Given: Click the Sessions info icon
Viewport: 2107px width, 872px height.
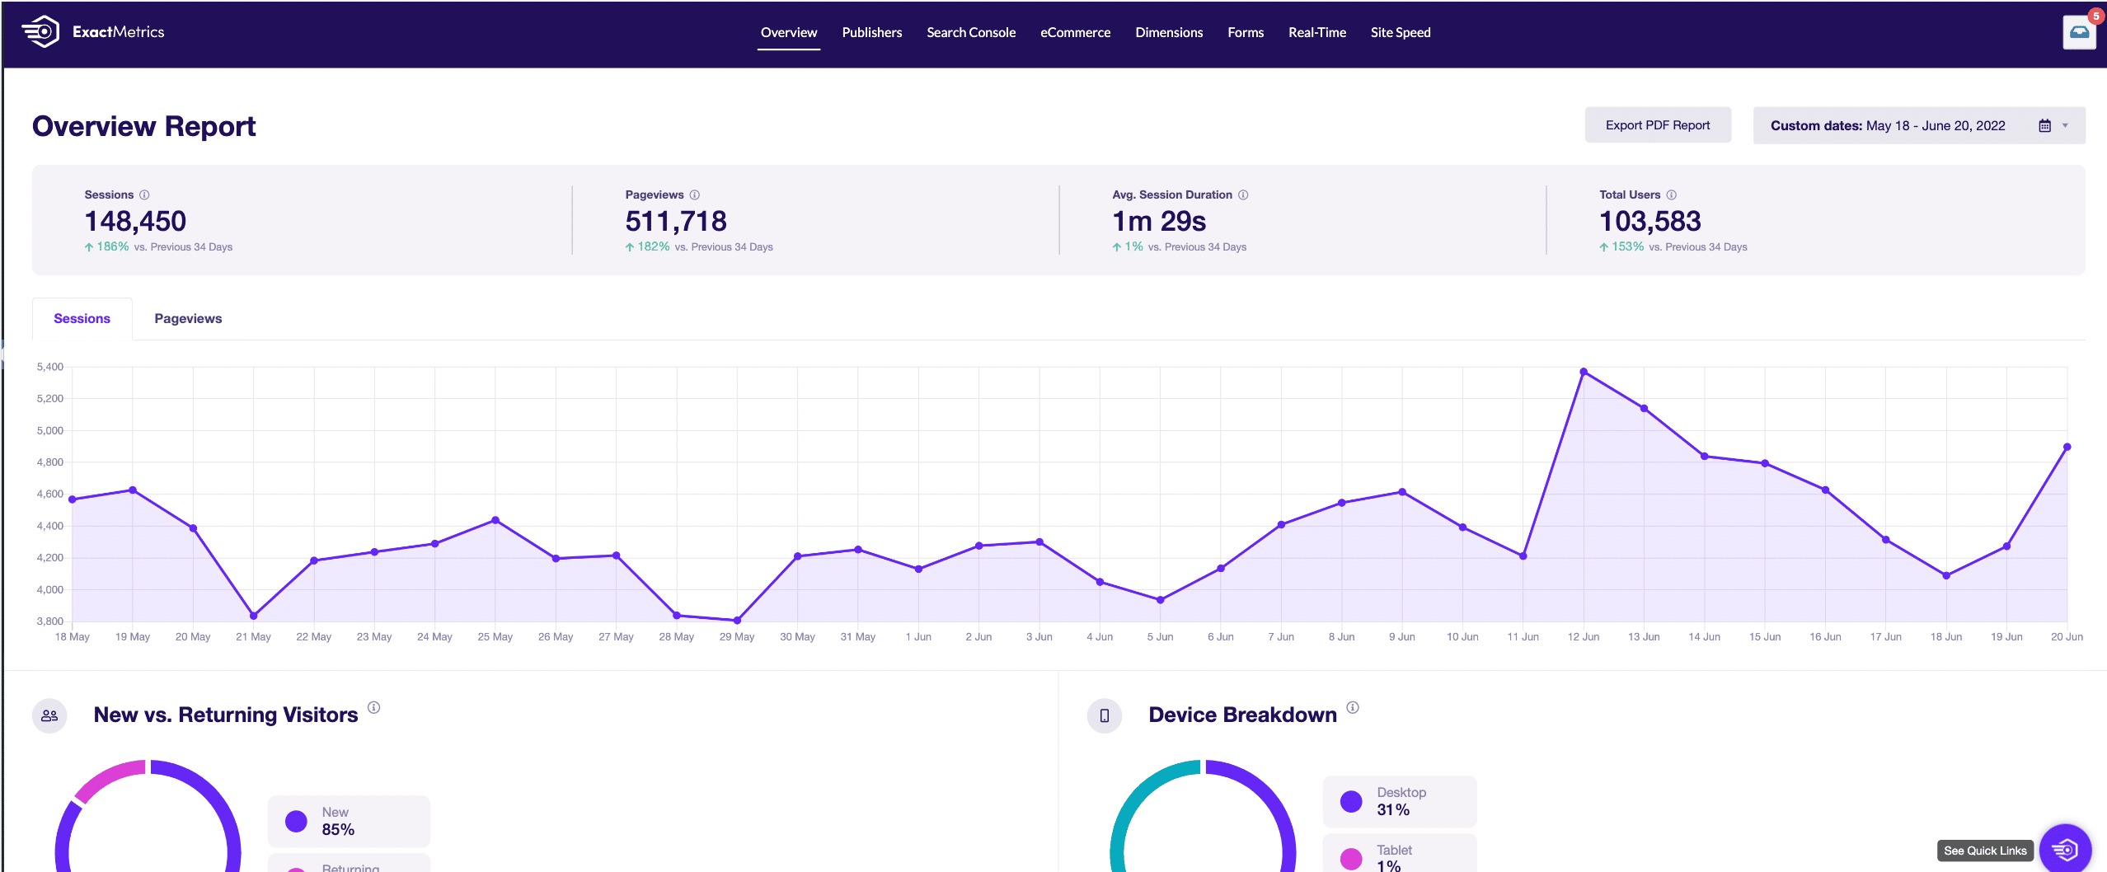Looking at the screenshot, I should 144,195.
